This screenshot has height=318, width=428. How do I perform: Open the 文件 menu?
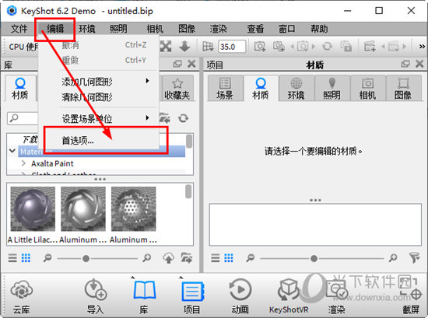(19, 29)
